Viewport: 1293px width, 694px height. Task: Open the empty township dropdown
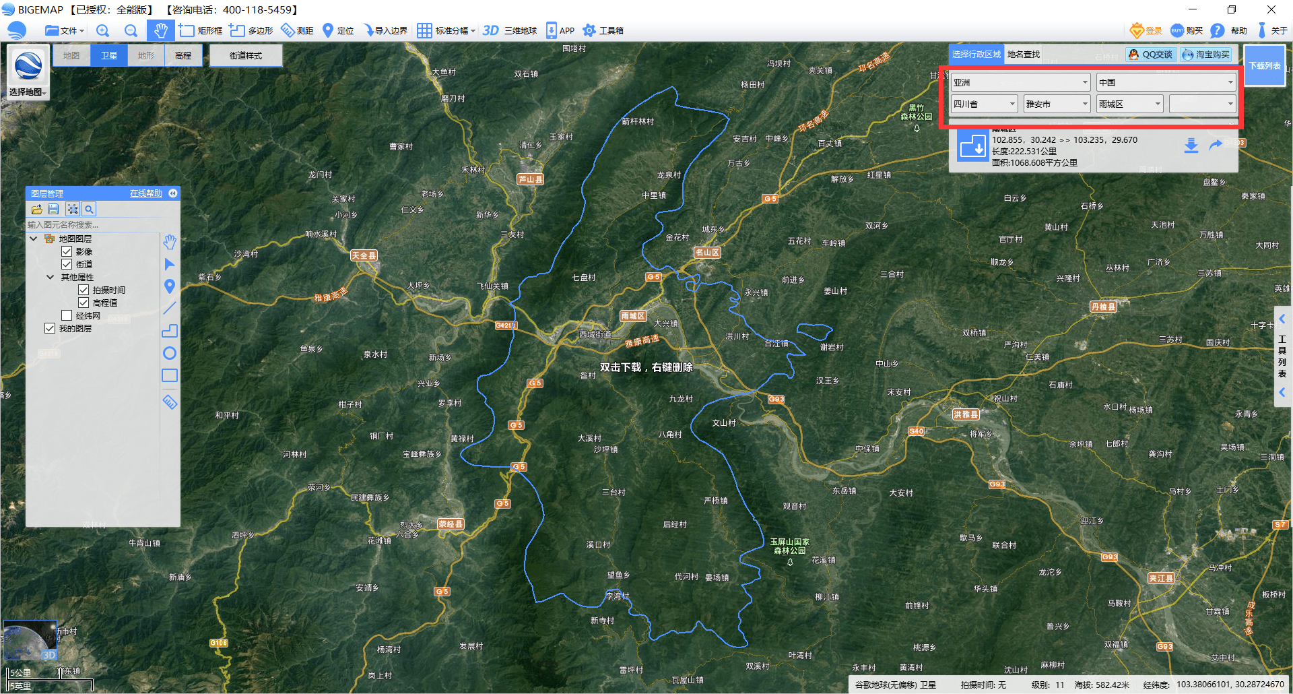pyautogui.click(x=1202, y=104)
